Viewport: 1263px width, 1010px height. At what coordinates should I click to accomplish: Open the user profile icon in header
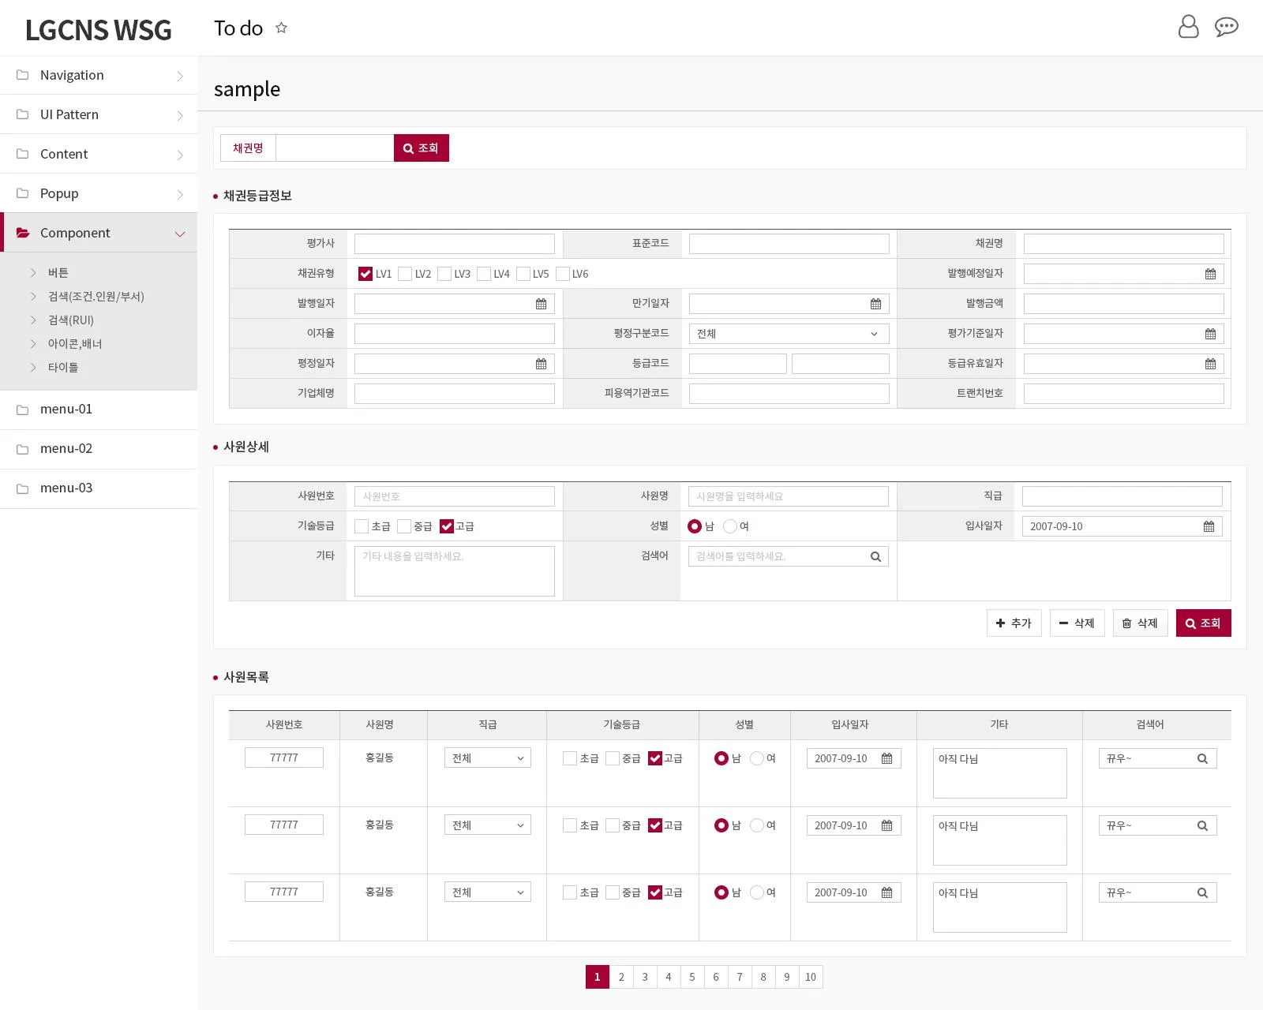point(1188,27)
